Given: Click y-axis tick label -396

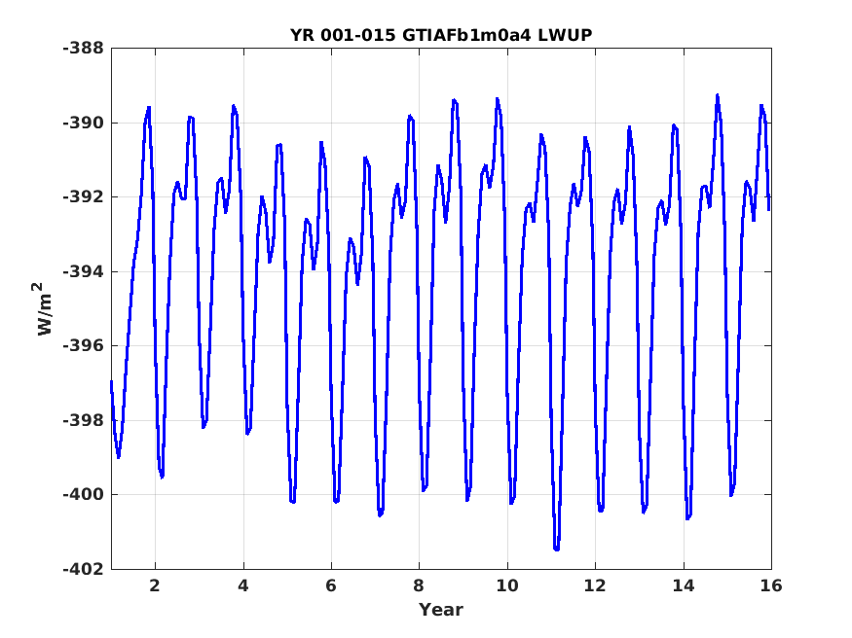Looking at the screenshot, I should pyautogui.click(x=83, y=345).
